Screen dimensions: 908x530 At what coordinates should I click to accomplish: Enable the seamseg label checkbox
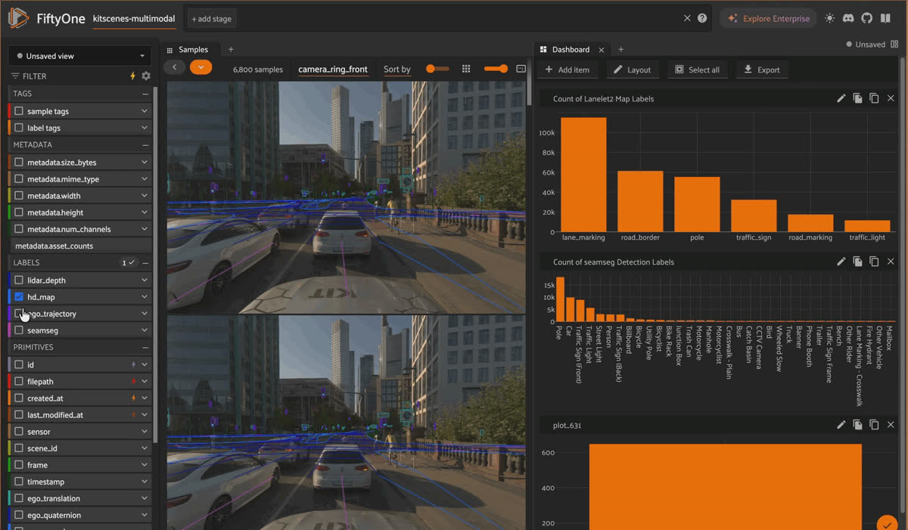pyautogui.click(x=19, y=330)
